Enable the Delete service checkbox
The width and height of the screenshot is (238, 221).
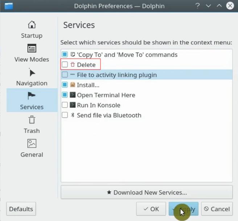pos(65,64)
